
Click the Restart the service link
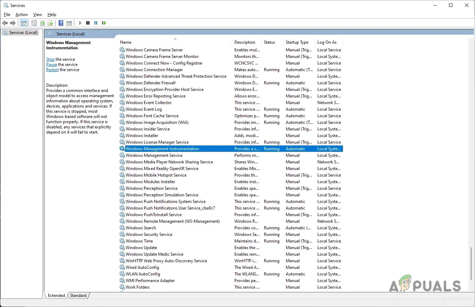click(52, 70)
